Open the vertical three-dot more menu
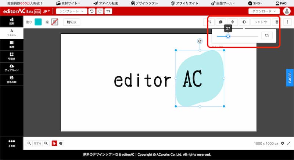 click(x=287, y=22)
